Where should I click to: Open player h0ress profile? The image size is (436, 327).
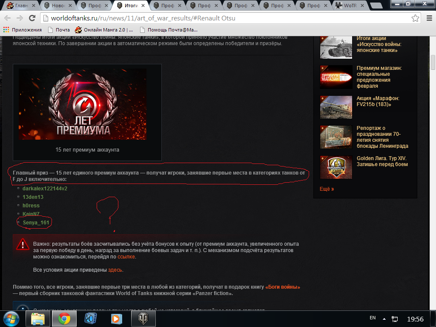tap(31, 206)
